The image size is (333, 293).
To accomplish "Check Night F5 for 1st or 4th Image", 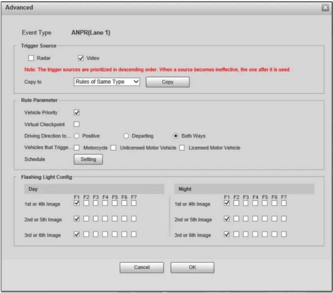I will 265,203.
